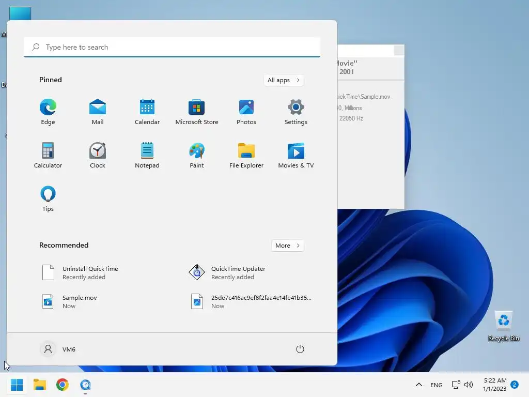Switch to QuickTime Player in taskbar
529x397 pixels.
click(x=85, y=385)
